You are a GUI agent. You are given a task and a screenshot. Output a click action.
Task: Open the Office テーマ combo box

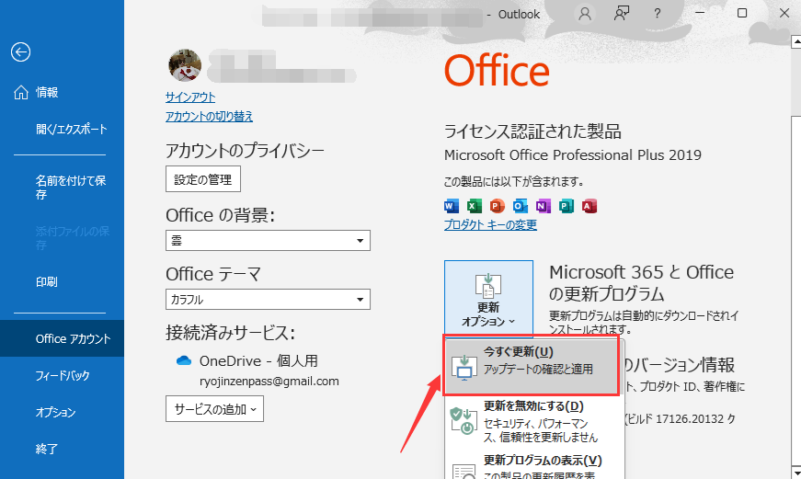(x=268, y=299)
